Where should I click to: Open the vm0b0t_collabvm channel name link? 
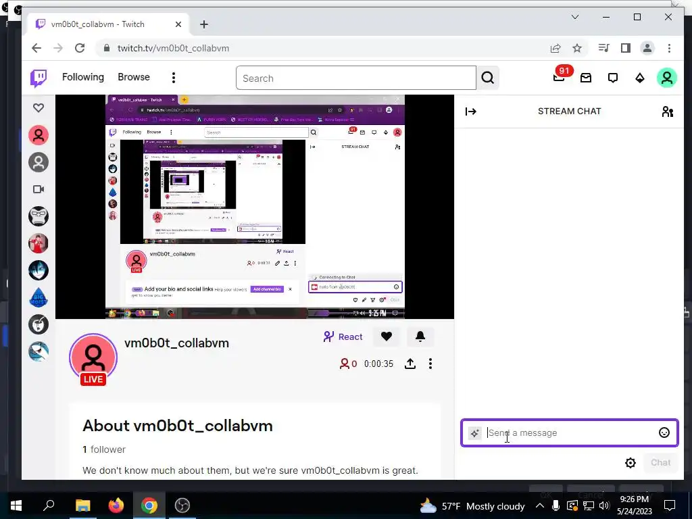[x=176, y=343]
